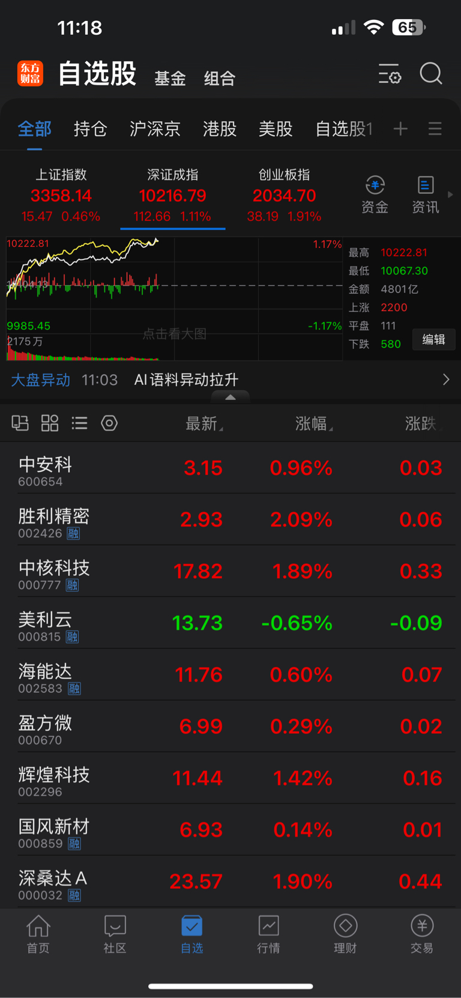The height and width of the screenshot is (998, 461).
Task: Select the 上证指数 index card
Action: pyautogui.click(x=61, y=195)
